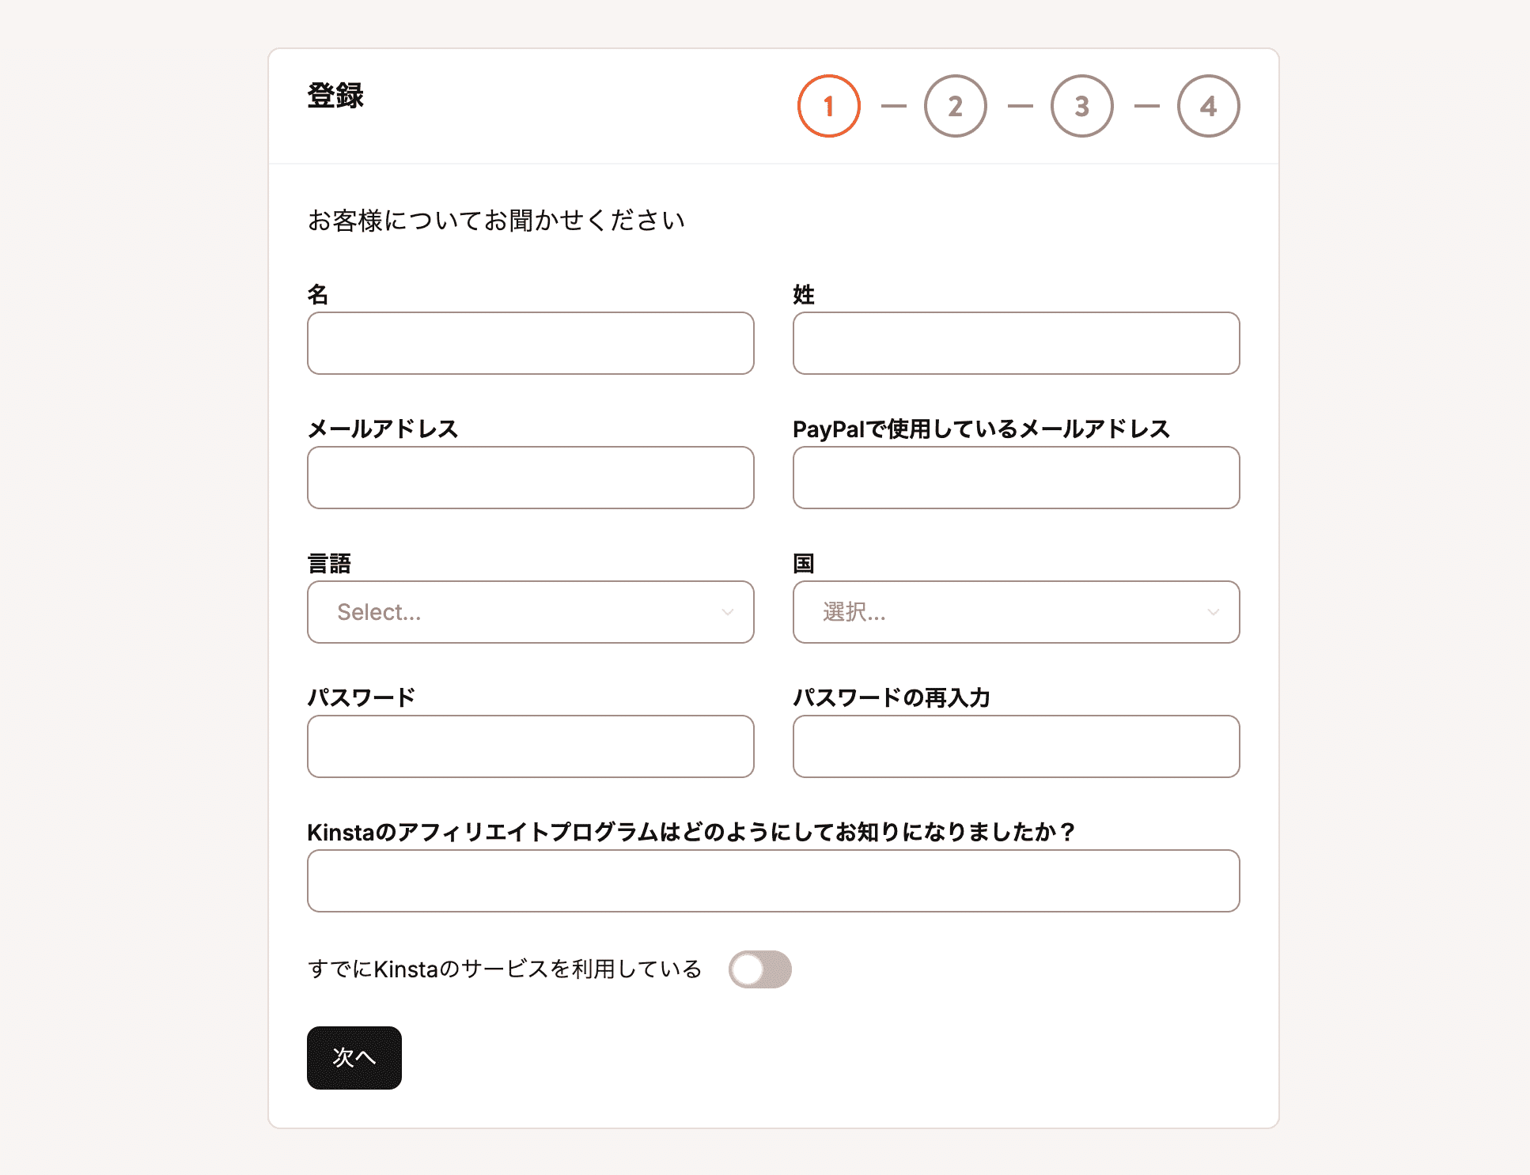
Task: Select the メールアドレス field
Action: (530, 477)
